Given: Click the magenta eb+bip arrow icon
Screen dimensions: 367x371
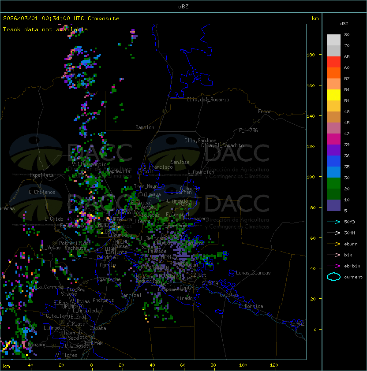Looking at the screenshot, I should [333, 266].
